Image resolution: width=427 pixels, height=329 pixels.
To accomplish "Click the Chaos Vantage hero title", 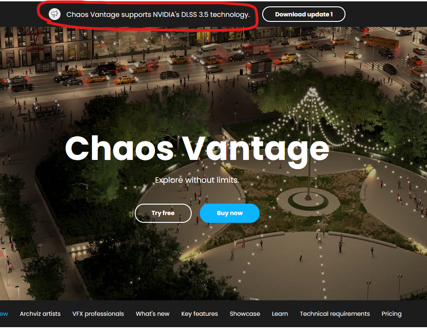I will click(197, 149).
